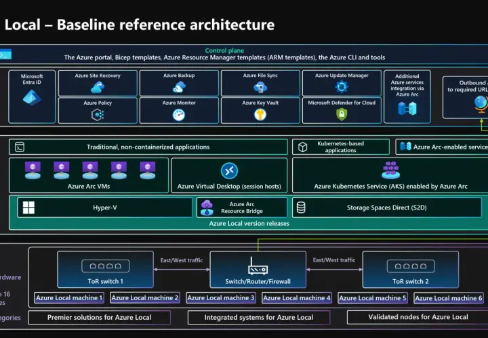Click 'Storage Spaces Direct (S2D)' label

click(387, 208)
